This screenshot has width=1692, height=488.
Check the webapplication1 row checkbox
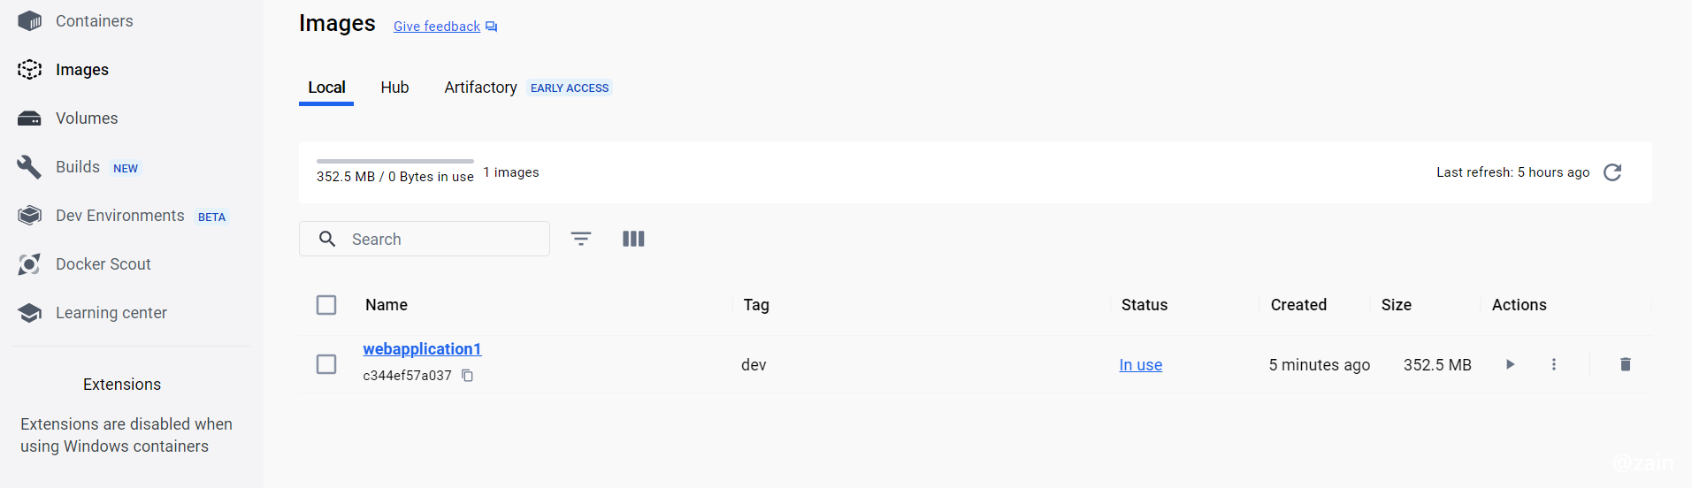pyautogui.click(x=326, y=364)
